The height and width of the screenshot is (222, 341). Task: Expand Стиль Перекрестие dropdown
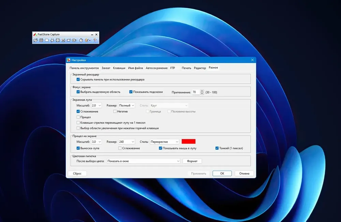pyautogui.click(x=164, y=142)
